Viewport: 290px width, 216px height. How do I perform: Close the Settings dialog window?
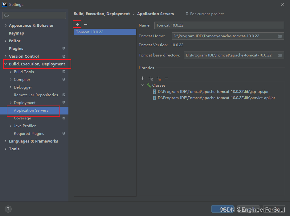click(283, 4)
